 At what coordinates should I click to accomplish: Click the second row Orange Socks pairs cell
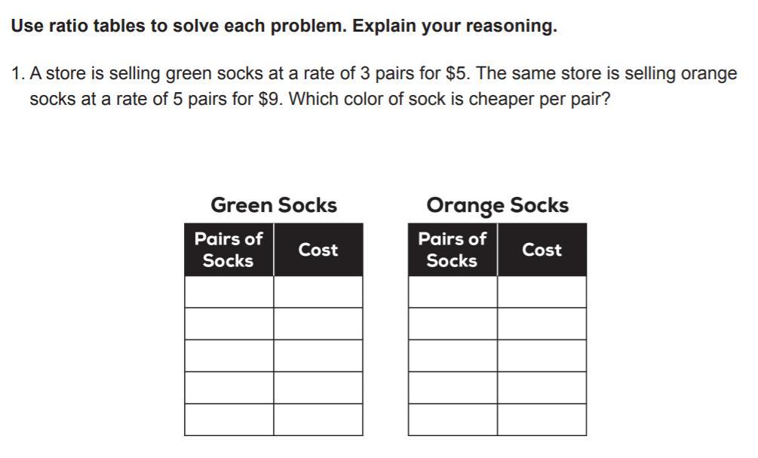coord(453,324)
